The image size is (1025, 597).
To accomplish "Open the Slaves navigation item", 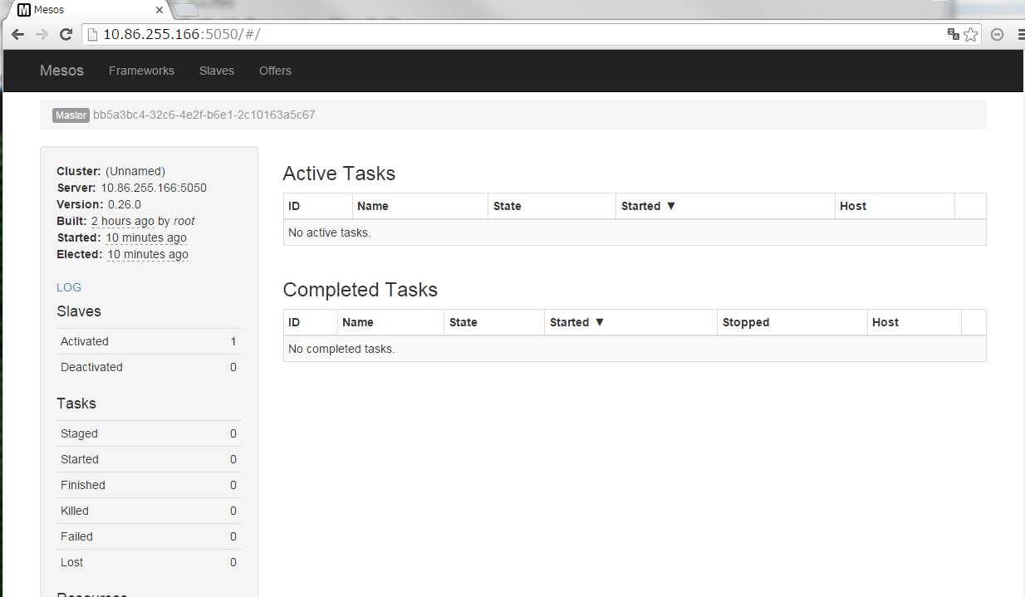I will pos(217,71).
